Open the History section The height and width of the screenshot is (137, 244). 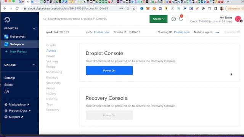point(51,94)
